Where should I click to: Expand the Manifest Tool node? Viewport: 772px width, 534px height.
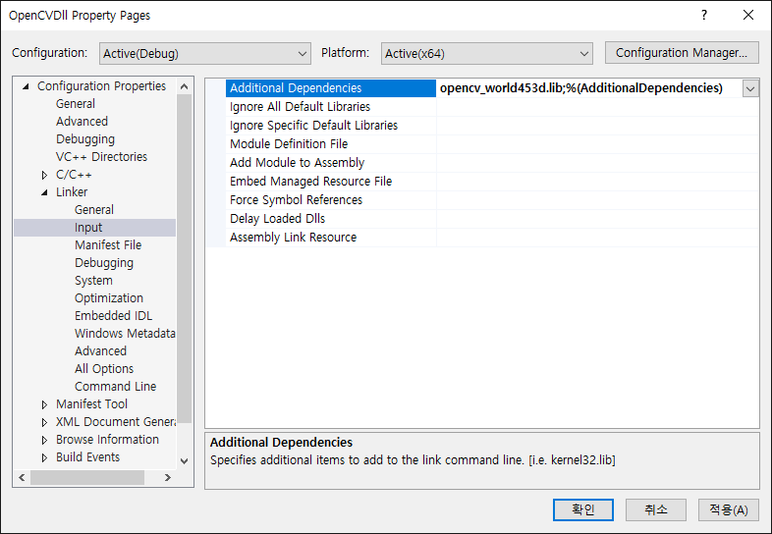(x=44, y=404)
